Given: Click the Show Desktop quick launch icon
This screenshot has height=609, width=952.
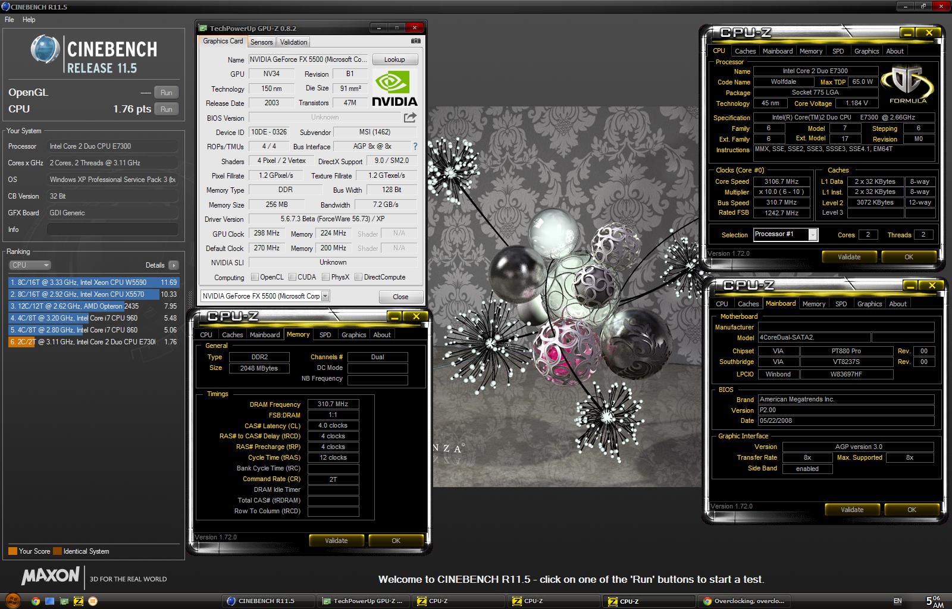Looking at the screenshot, I should (50, 601).
